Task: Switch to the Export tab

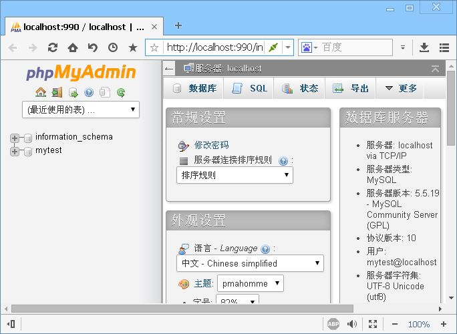Action: [350, 88]
